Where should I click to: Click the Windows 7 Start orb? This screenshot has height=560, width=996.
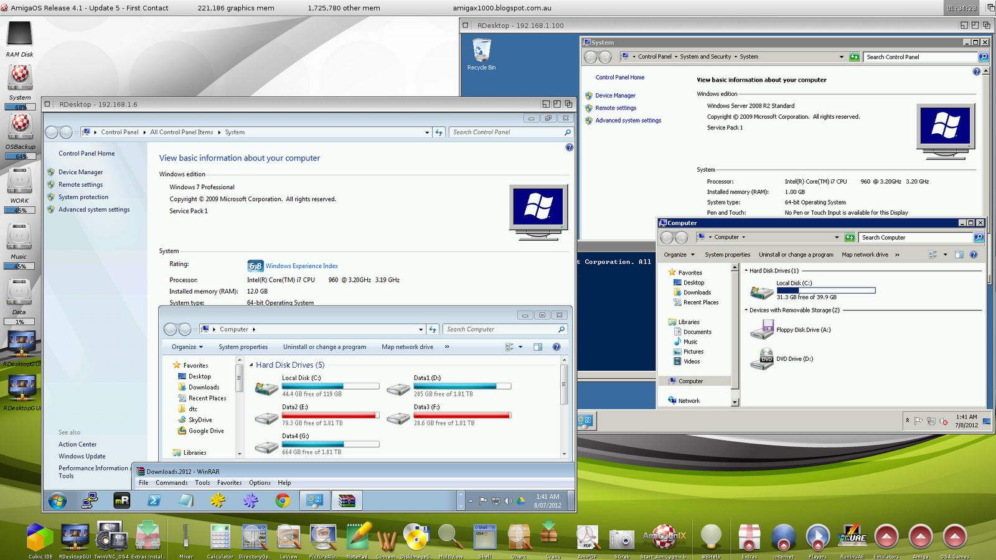click(x=57, y=500)
